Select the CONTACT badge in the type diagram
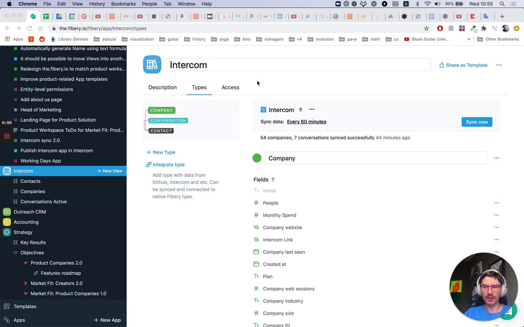524x327 pixels. [161, 131]
